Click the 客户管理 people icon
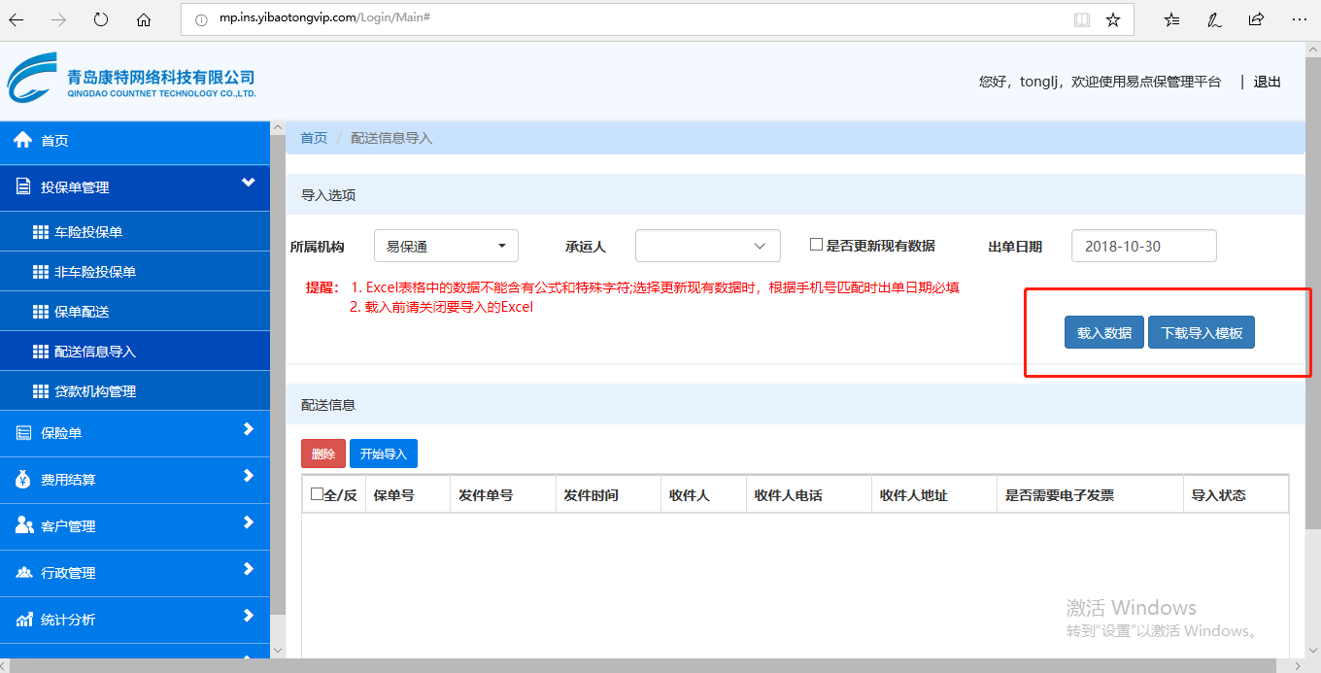Image resolution: width=1321 pixels, height=673 pixels. 23,525
